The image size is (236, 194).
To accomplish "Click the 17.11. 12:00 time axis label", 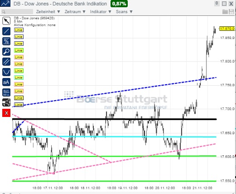I will [x=53, y=188].
